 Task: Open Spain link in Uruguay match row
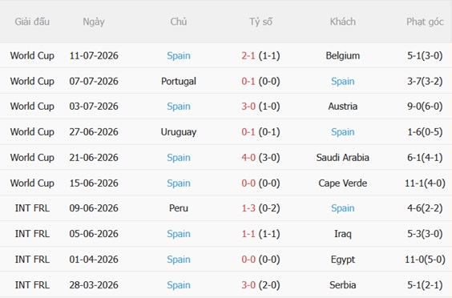[x=342, y=132]
